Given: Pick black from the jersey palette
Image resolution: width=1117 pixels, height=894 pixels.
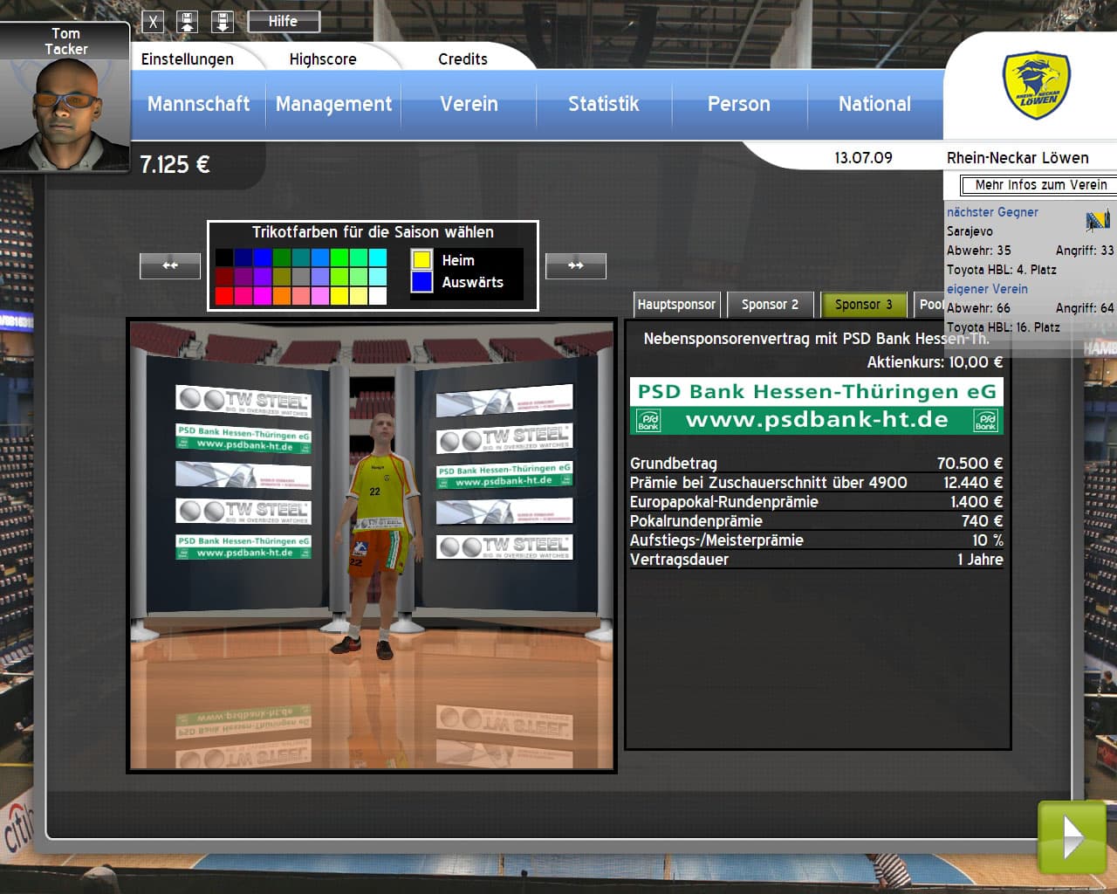Looking at the screenshot, I should pyautogui.click(x=224, y=258).
